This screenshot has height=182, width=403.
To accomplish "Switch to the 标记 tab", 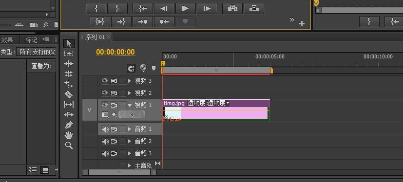I will (x=31, y=40).
